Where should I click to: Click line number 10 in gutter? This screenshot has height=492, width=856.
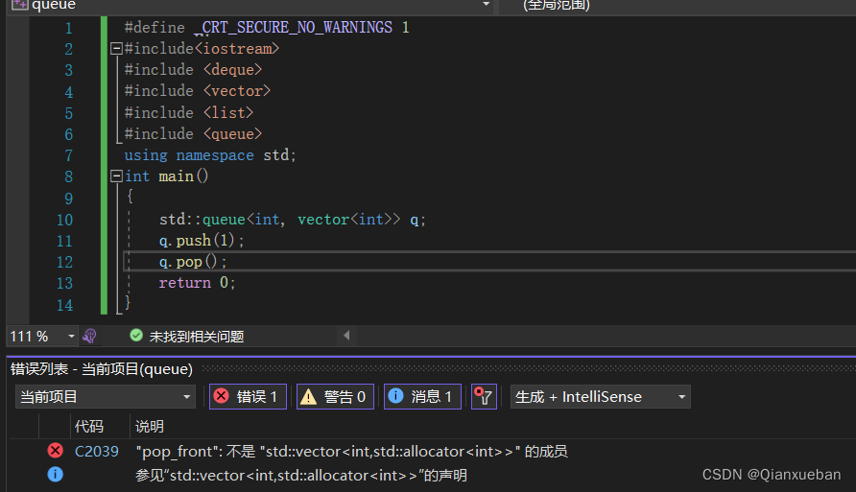click(x=64, y=220)
